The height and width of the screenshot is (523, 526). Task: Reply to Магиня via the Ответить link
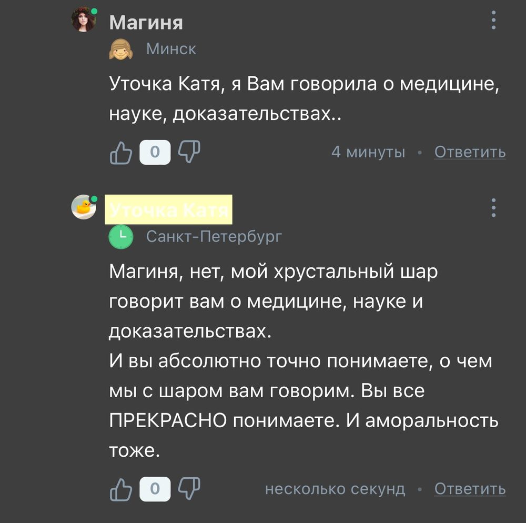pyautogui.click(x=470, y=152)
